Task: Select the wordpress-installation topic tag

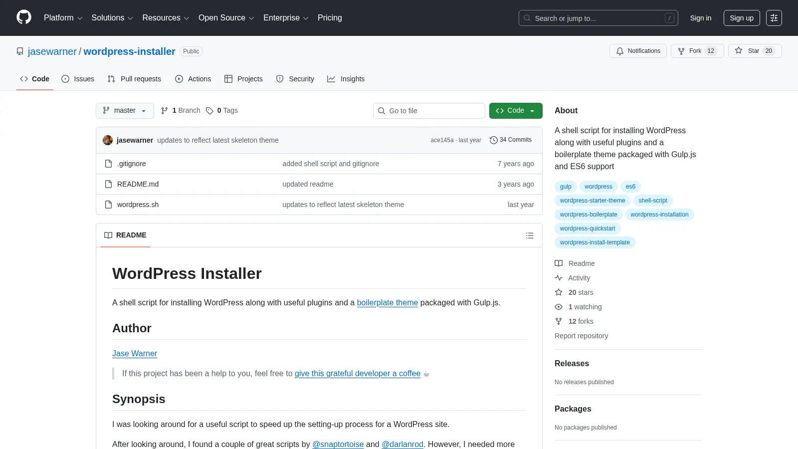Action: (659, 215)
